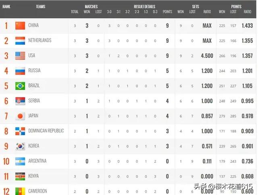Click the Netherlands flag icon
Image resolution: width=258 pixels, height=195 pixels.
[x=20, y=41]
